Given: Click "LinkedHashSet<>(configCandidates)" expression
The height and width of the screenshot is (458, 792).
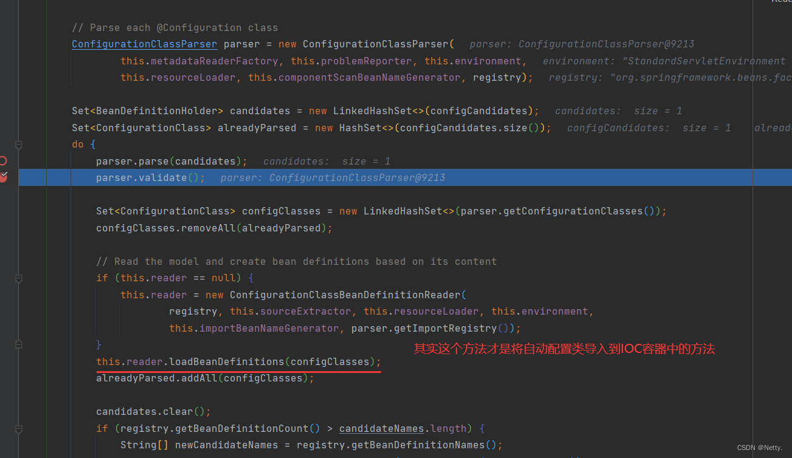Looking at the screenshot, I should point(433,111).
